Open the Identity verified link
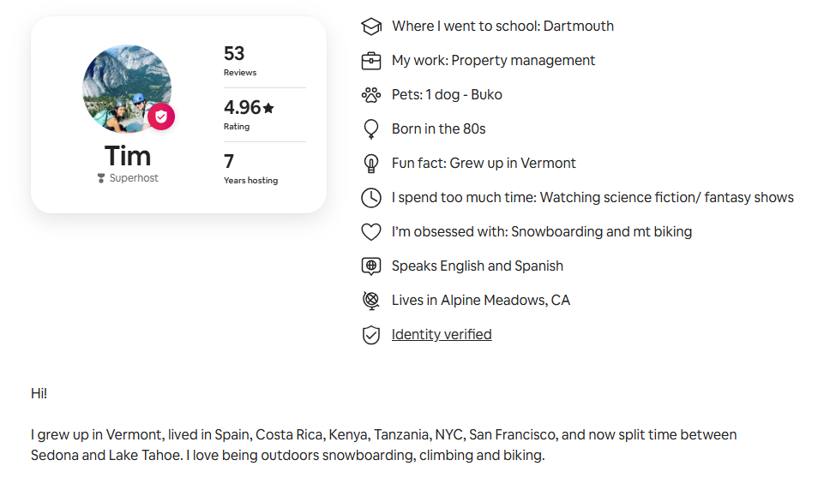Viewport: 824px width, 484px height. (x=442, y=335)
